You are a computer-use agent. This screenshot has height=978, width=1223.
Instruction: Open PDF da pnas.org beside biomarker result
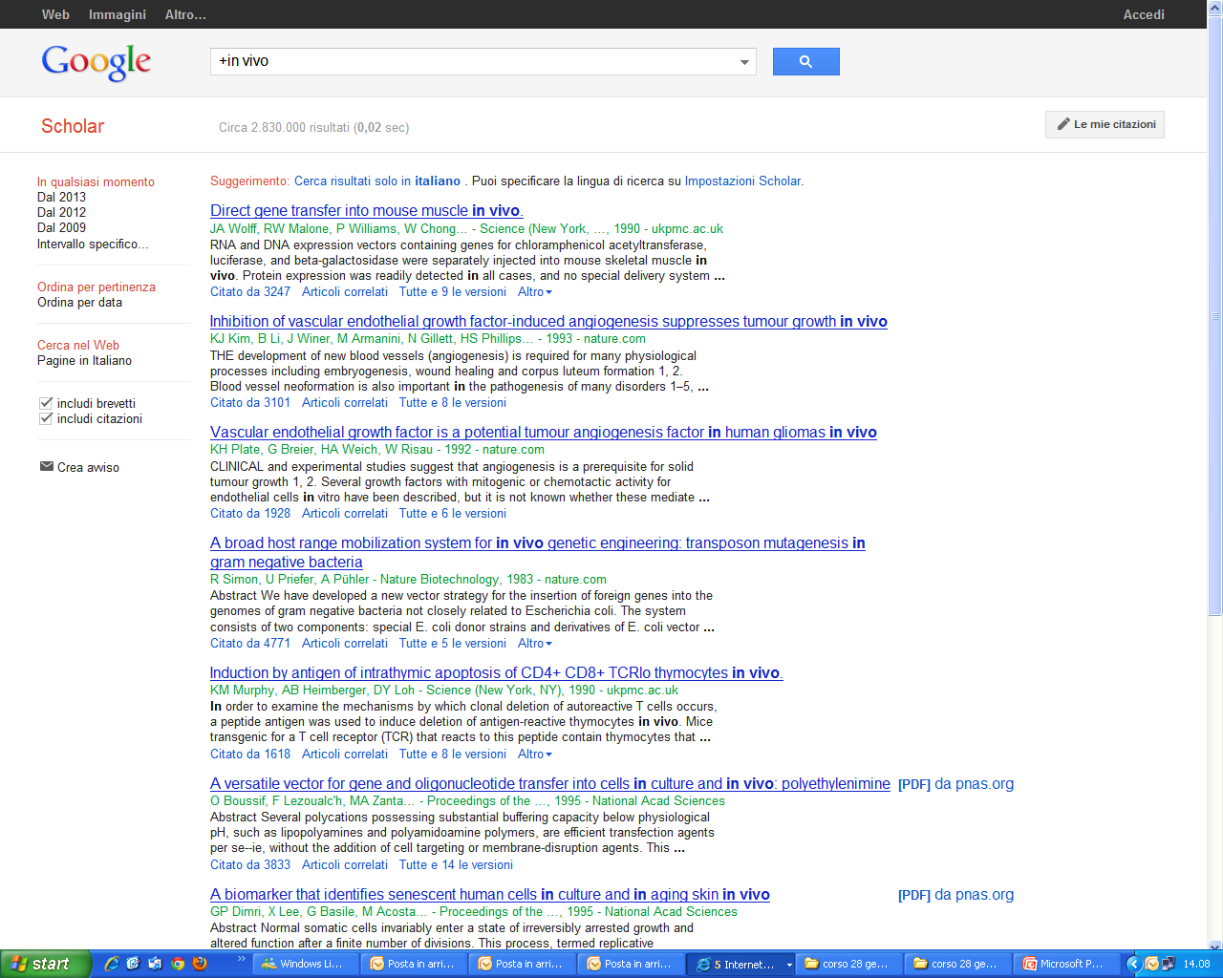tap(955, 894)
